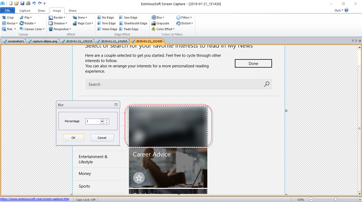Expand the Percentage combo box arrow
The width and height of the screenshot is (362, 202).
coord(102,121)
